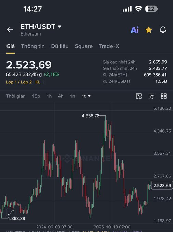This screenshot has height=232, width=173.
Task: Open the Square tab
Action: click(84, 46)
